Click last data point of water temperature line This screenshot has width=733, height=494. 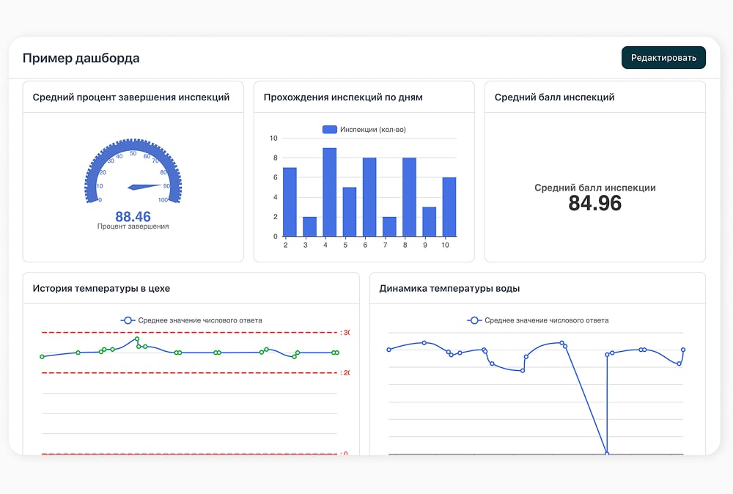click(683, 350)
